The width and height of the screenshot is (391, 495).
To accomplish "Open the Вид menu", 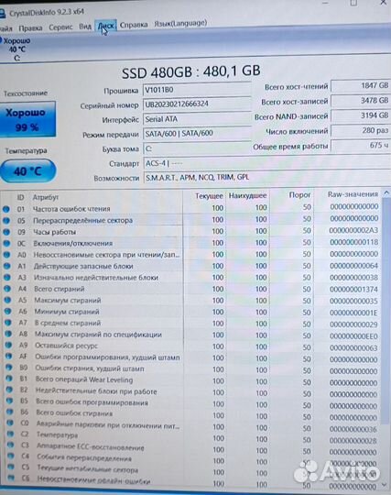I will pos(85,27).
